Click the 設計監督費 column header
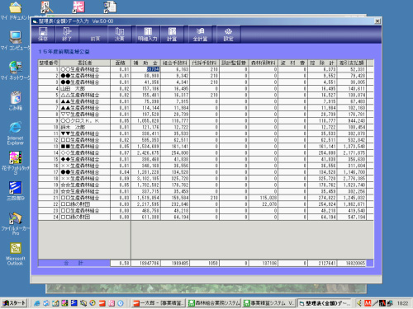413x309 pixels. (x=234, y=63)
